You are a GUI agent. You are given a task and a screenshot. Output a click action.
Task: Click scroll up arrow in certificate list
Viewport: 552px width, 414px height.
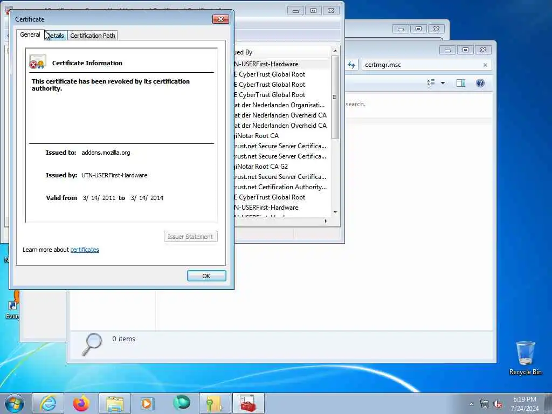pyautogui.click(x=335, y=51)
